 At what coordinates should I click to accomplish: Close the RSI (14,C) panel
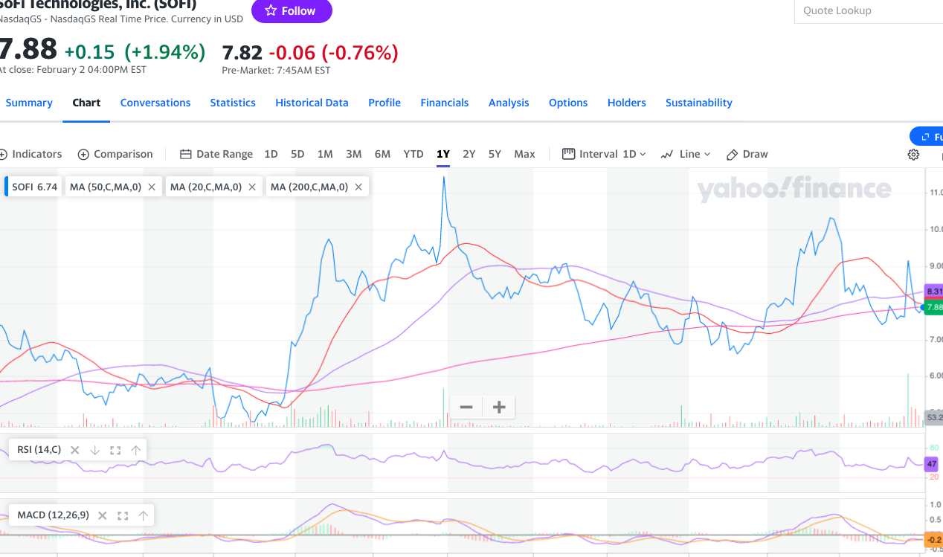click(74, 450)
